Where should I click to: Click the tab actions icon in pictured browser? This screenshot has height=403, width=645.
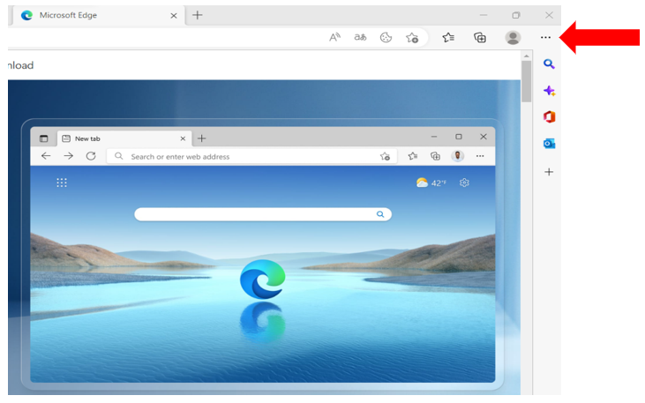43,138
